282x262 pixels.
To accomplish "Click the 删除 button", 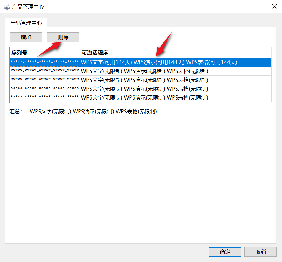I will click(x=63, y=37).
